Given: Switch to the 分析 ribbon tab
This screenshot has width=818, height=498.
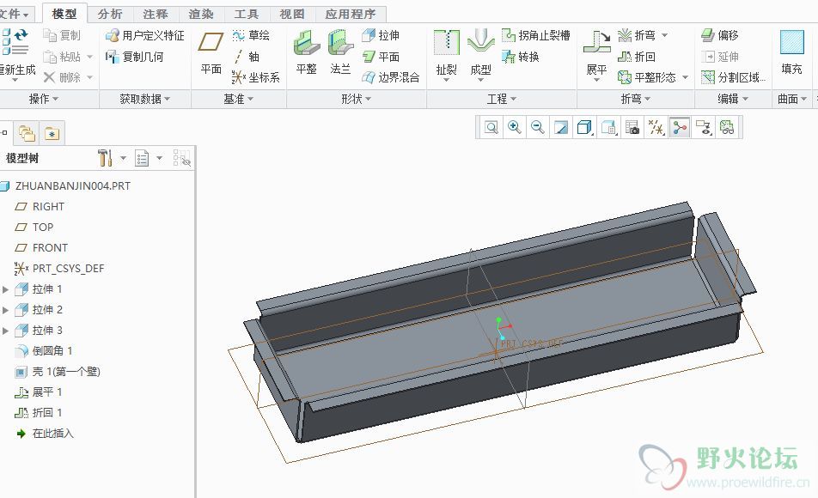Looking at the screenshot, I should pyautogui.click(x=110, y=15).
